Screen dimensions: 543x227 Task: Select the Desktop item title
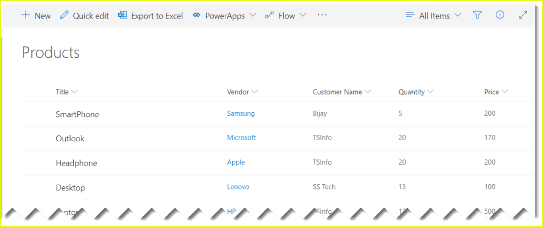pyautogui.click(x=71, y=188)
